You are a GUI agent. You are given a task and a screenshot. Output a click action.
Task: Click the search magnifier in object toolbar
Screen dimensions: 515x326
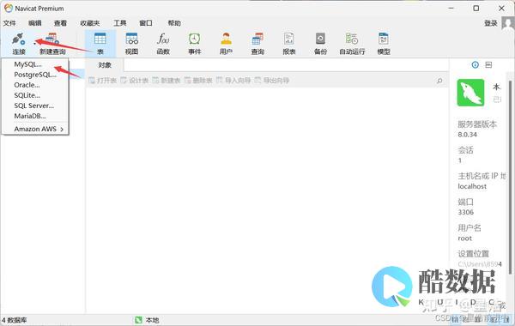coord(439,81)
